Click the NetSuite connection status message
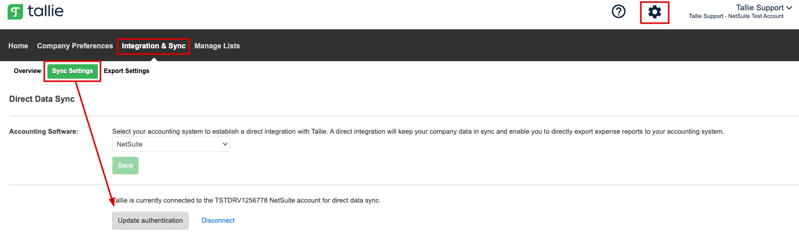 click(246, 200)
